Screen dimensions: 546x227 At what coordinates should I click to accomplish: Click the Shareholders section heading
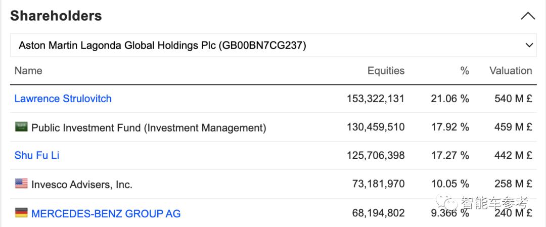pos(56,16)
